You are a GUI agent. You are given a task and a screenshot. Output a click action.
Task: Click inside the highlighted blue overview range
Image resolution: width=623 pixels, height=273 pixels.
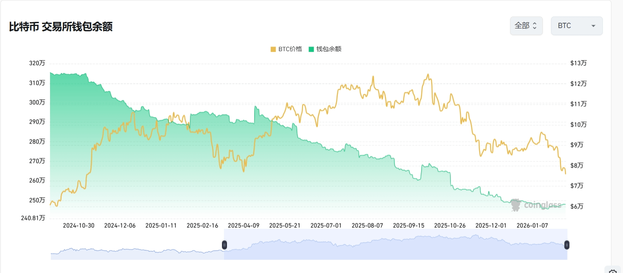(393, 247)
